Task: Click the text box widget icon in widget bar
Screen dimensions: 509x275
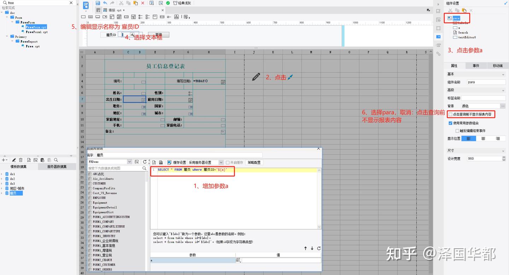Action: click(x=83, y=17)
